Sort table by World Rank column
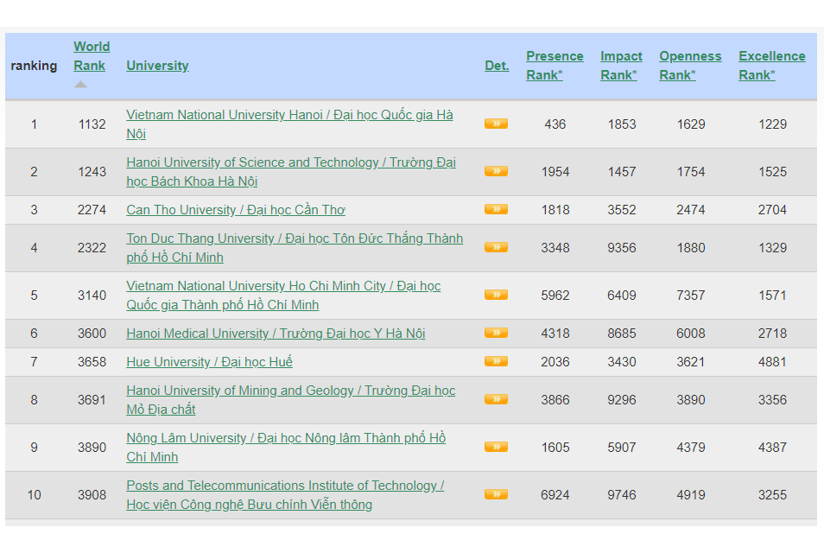Screen dimensions: 824x553 click(x=91, y=56)
